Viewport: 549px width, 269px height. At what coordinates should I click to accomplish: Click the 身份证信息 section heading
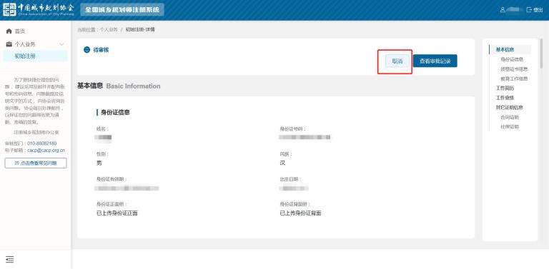(x=115, y=113)
